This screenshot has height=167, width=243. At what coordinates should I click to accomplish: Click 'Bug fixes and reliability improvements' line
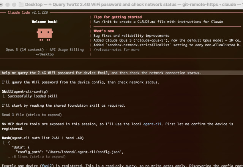[x=131, y=36]
